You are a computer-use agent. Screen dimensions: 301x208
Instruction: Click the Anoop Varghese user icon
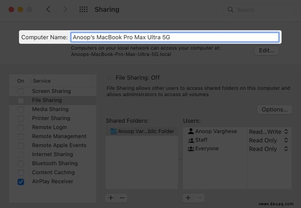click(191, 131)
